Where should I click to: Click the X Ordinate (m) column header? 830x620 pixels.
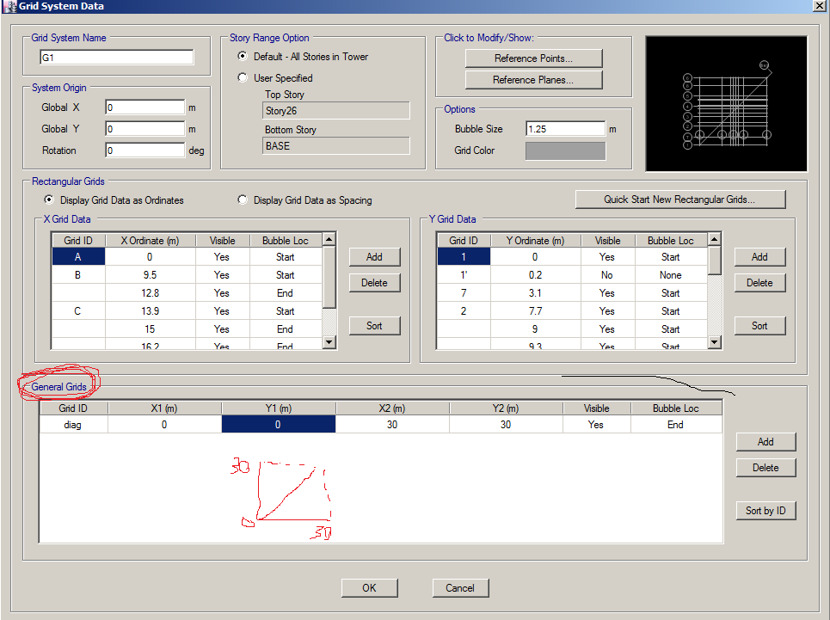(x=151, y=241)
